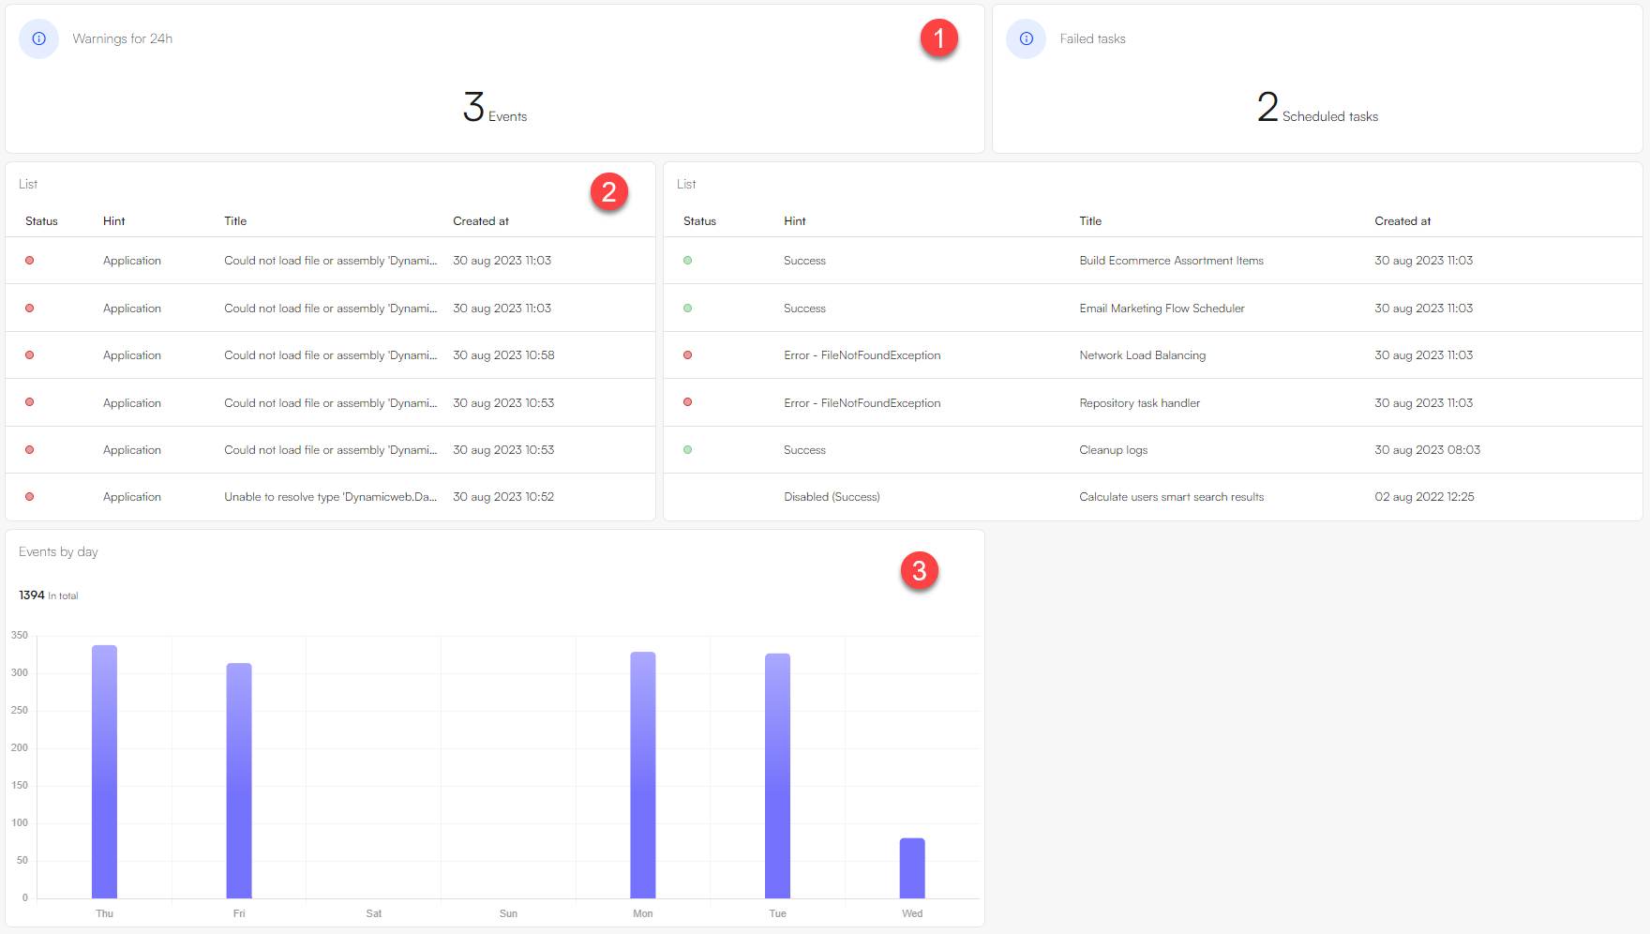This screenshot has height=934, width=1650.
Task: Click 'Error - FileNotFoundException' hint for Network Load Balancing
Action: [862, 355]
